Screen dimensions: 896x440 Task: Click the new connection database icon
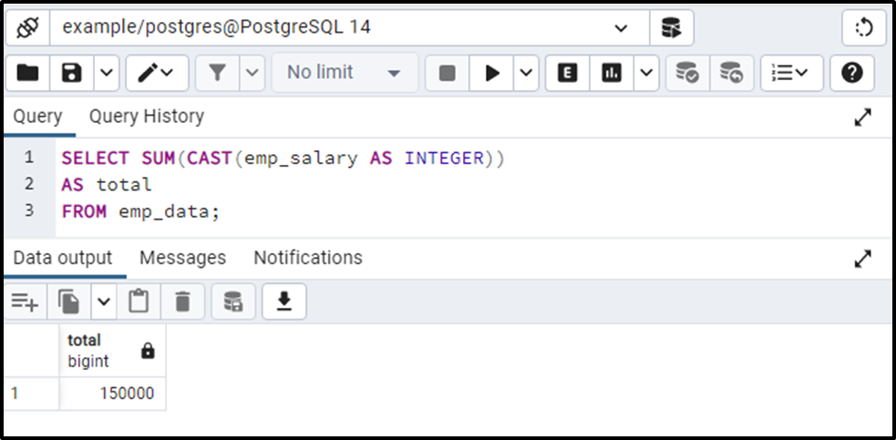[x=672, y=27]
